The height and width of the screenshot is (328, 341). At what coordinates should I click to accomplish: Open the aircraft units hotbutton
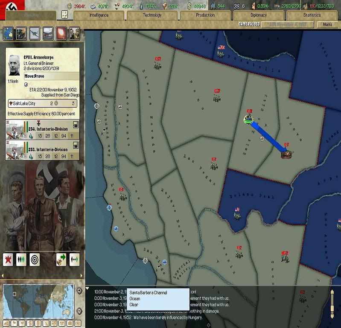(x=35, y=33)
